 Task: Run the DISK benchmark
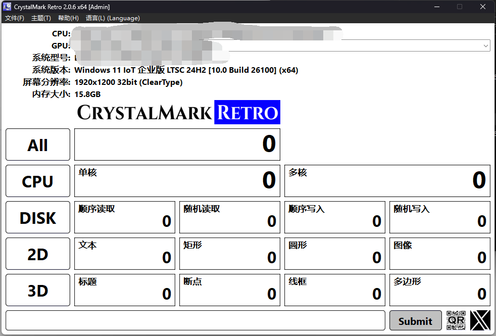click(x=37, y=217)
